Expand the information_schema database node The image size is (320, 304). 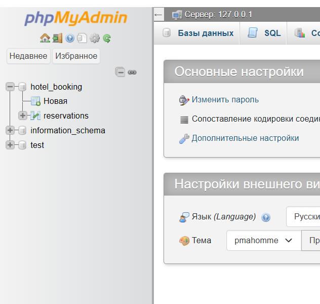10,130
